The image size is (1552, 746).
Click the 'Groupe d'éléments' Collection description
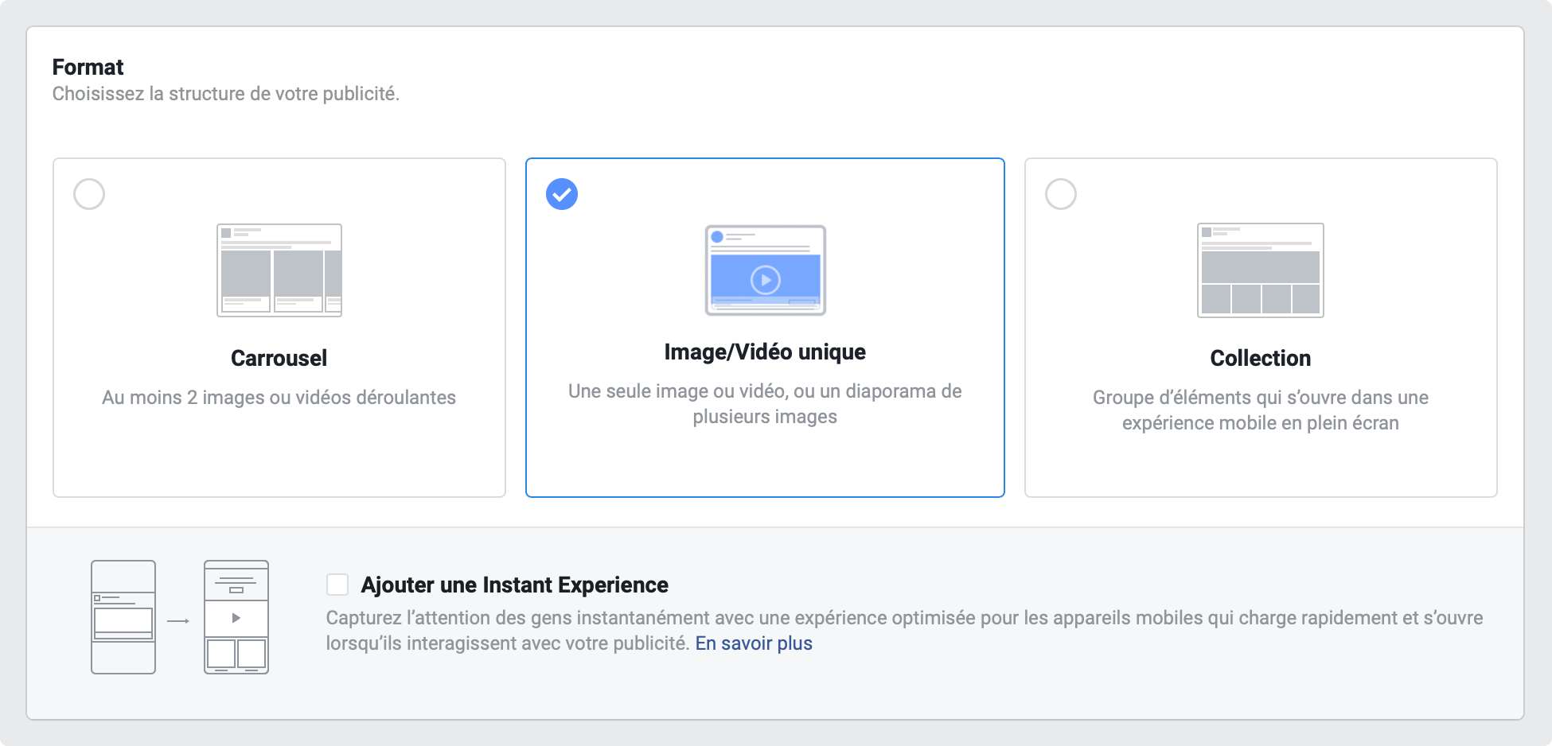point(1261,410)
